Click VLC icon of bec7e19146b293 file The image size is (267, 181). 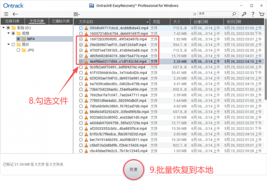pyautogui.click(x=86, y=140)
